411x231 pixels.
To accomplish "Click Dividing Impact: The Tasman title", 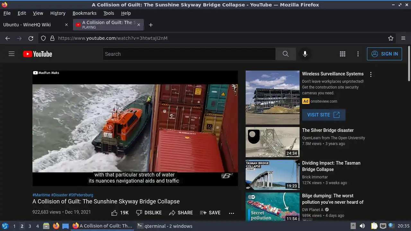I will [331, 166].
